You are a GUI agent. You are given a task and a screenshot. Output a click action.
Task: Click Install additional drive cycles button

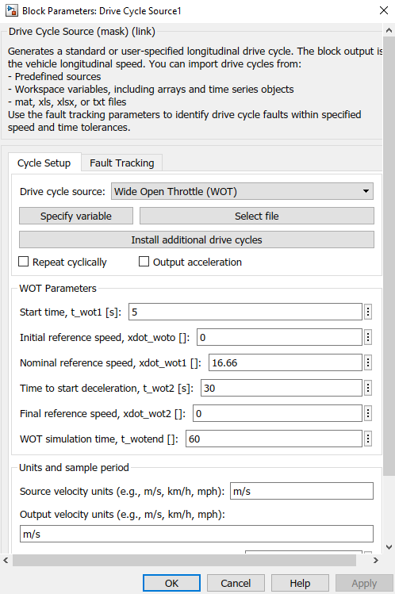click(197, 240)
